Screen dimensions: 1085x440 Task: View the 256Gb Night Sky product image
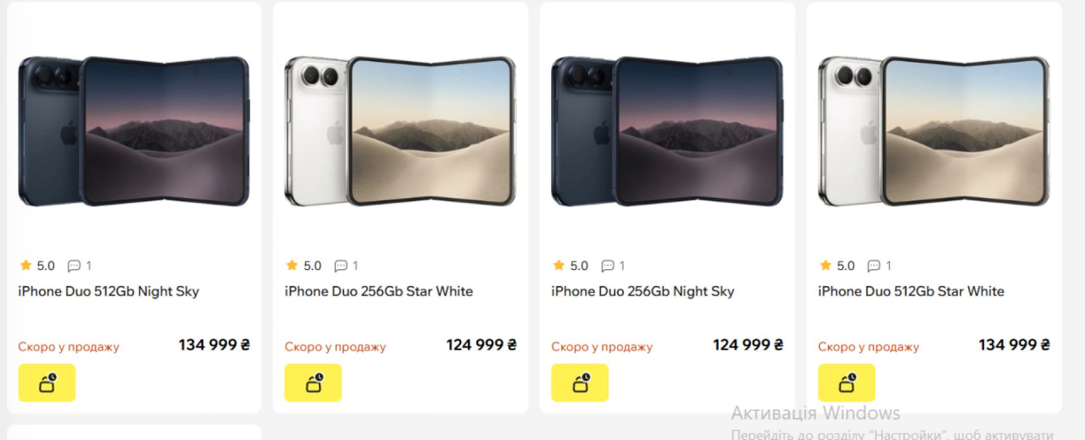coord(667,131)
